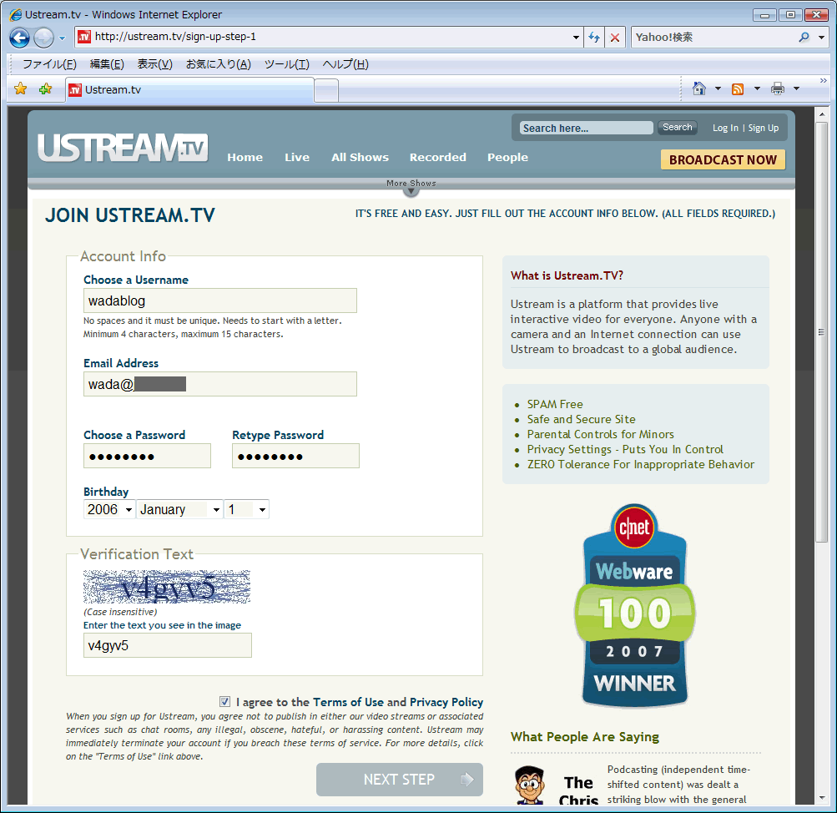Click the Choose a Username input field
The height and width of the screenshot is (813, 837).
[220, 300]
